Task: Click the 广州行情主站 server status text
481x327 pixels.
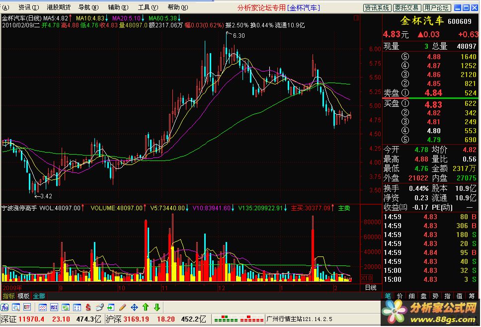Action: [x=300, y=319]
